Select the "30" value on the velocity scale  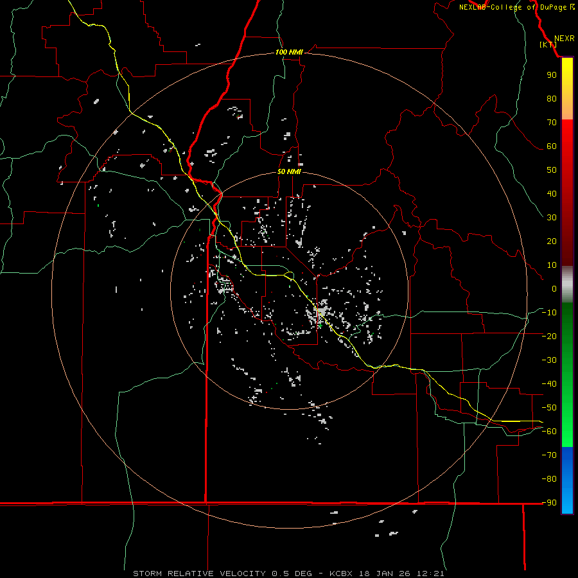[x=552, y=218]
